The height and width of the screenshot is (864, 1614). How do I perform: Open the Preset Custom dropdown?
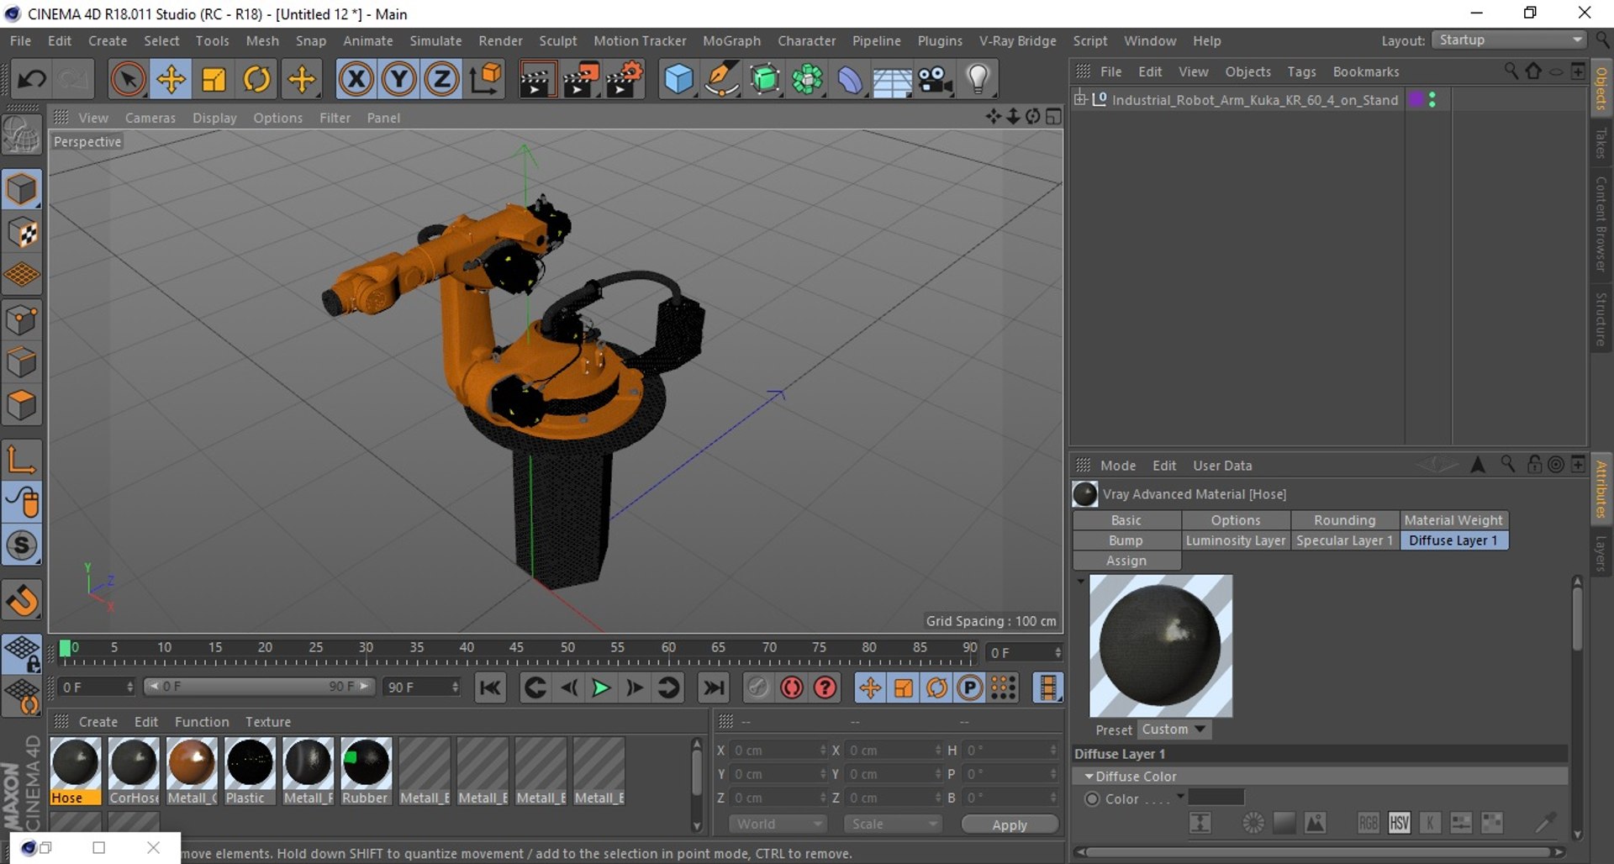click(x=1174, y=730)
